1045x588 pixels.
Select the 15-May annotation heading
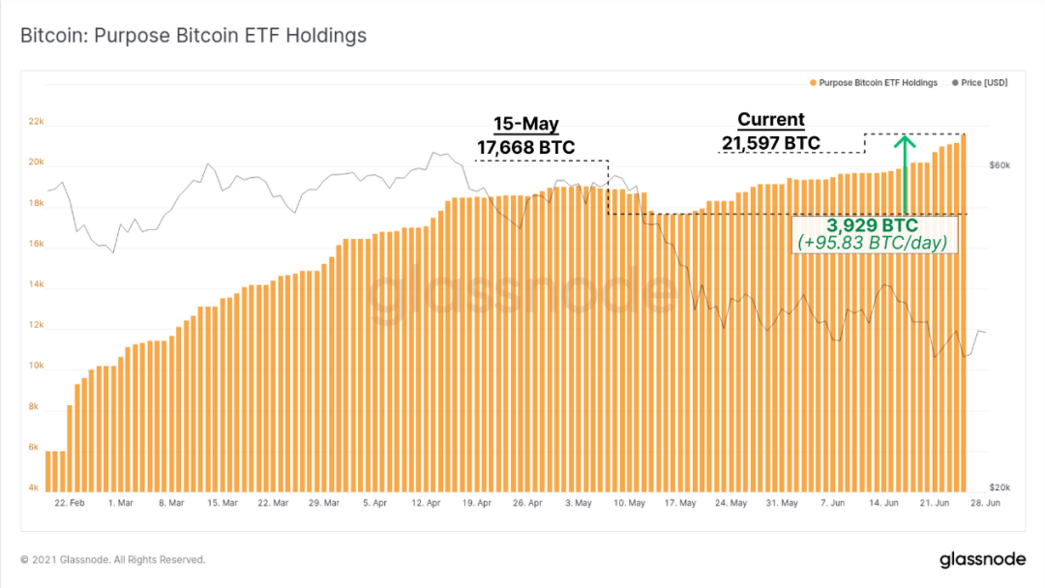click(x=525, y=124)
